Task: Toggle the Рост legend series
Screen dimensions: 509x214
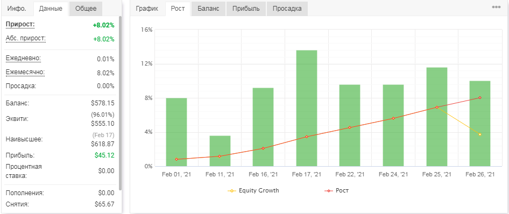Action: (337, 191)
